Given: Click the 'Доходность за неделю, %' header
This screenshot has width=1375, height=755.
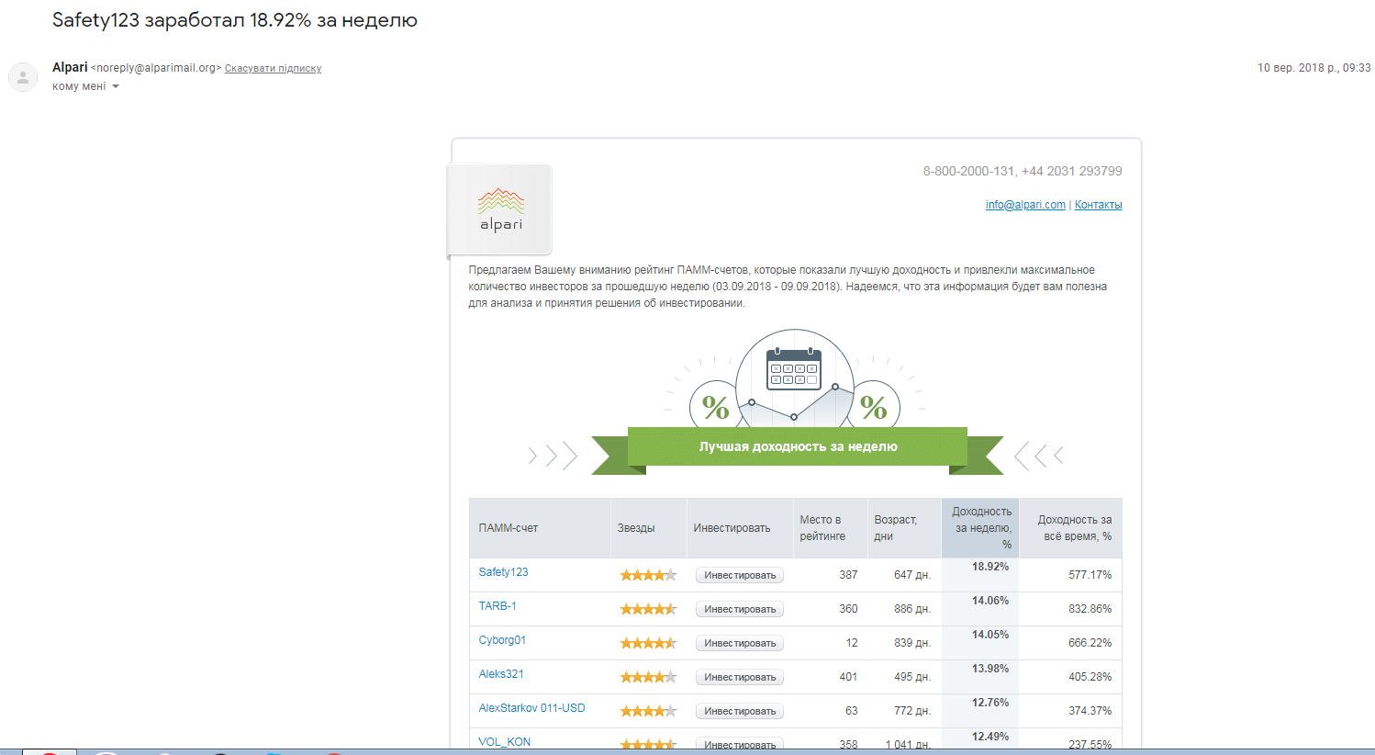Looking at the screenshot, I should pos(981,528).
